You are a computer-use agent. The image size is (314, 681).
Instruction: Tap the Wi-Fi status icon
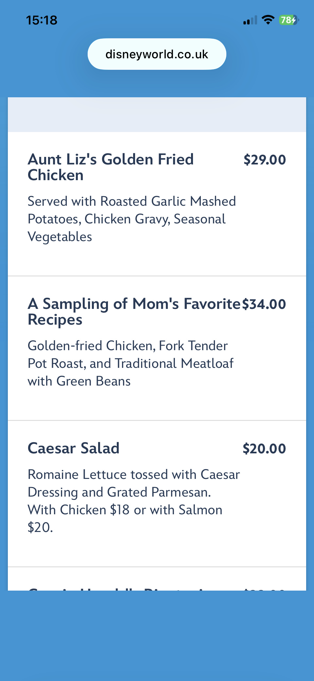268,20
